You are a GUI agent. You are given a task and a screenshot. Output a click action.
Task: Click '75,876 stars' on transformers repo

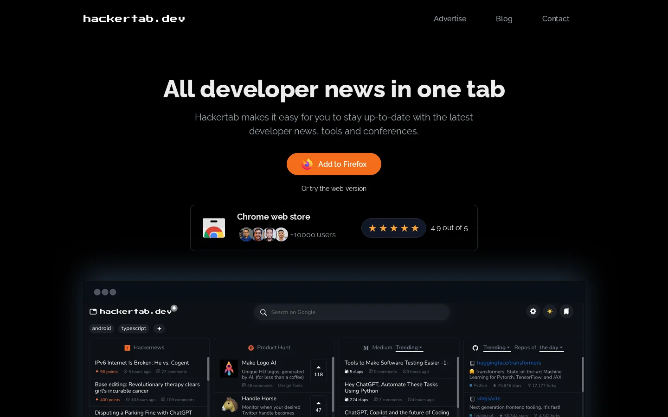[507, 385]
